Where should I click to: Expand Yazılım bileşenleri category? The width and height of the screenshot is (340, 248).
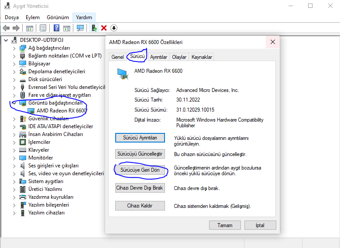(14, 205)
